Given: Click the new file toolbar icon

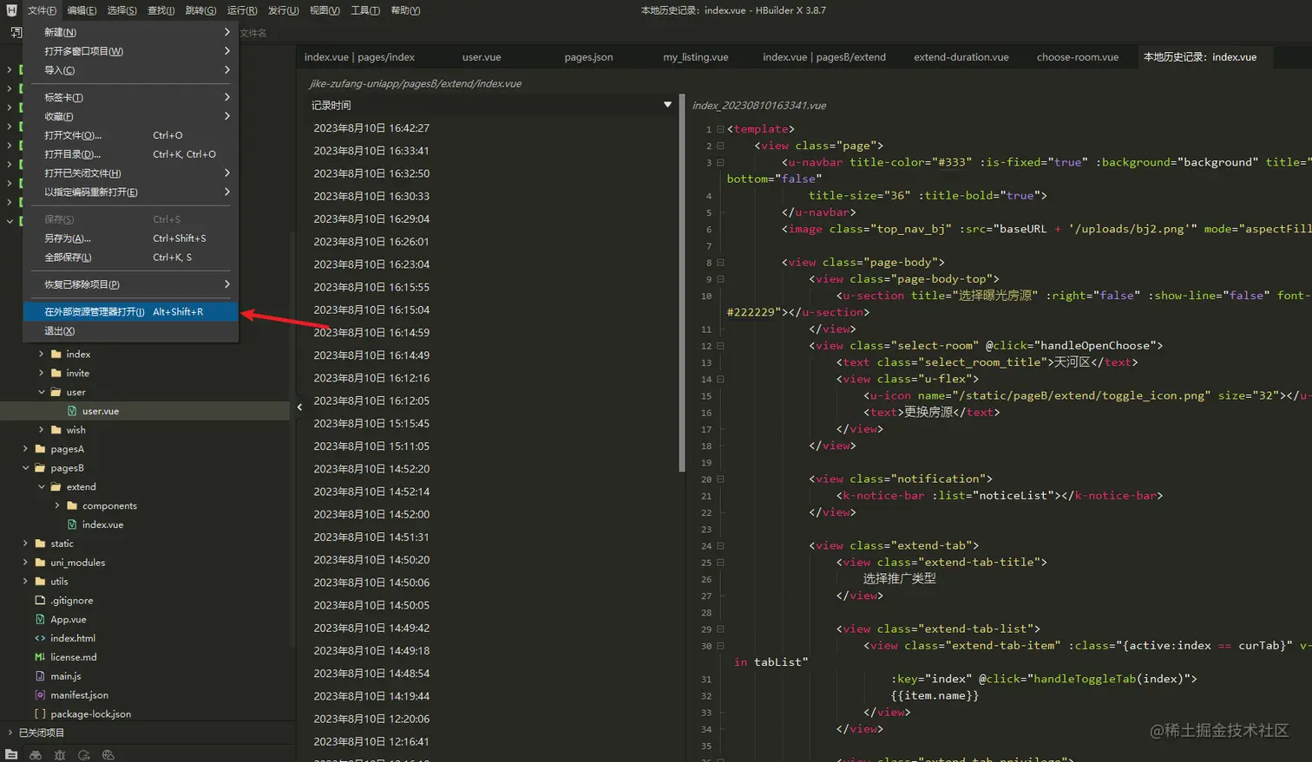Looking at the screenshot, I should [16, 32].
